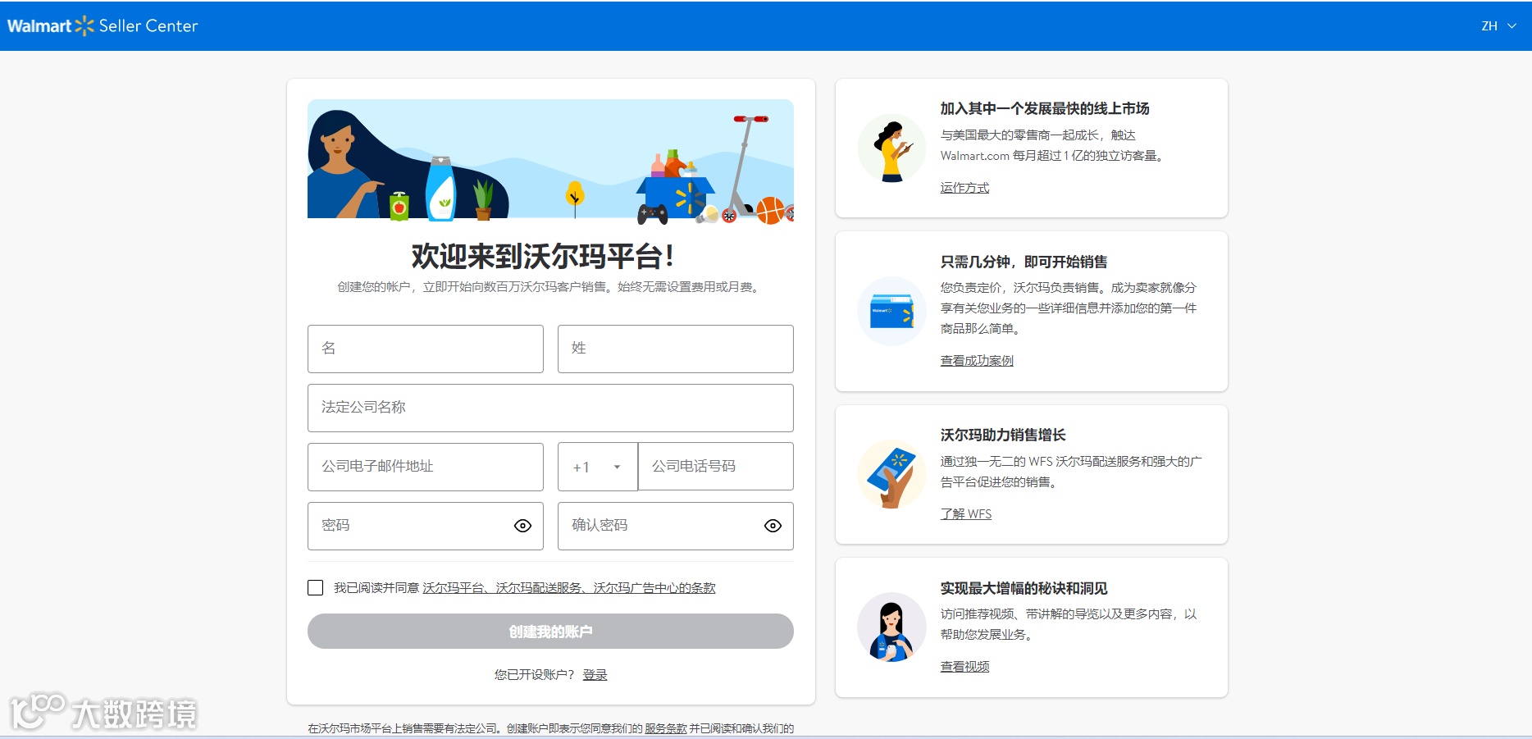Screen dimensions: 1532x739
Task: Open the 运作方式 link
Action: 964,188
